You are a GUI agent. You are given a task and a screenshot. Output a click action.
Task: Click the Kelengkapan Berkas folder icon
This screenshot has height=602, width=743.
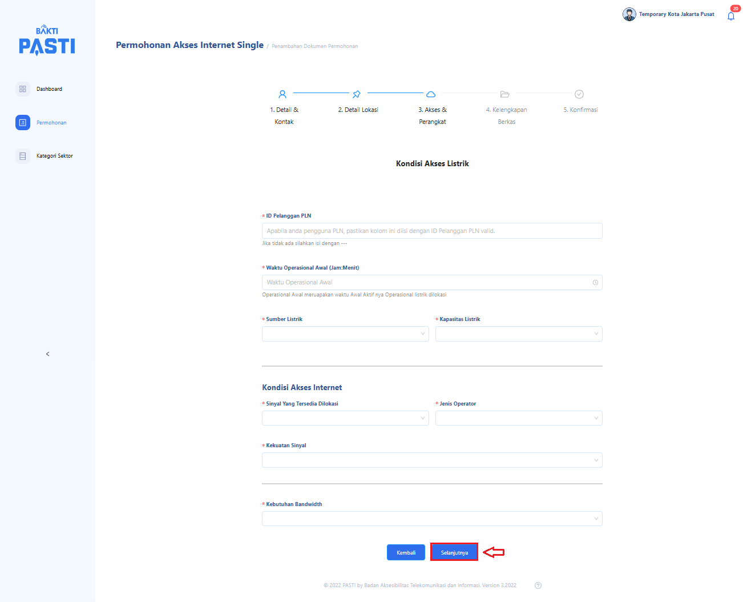[x=505, y=94]
